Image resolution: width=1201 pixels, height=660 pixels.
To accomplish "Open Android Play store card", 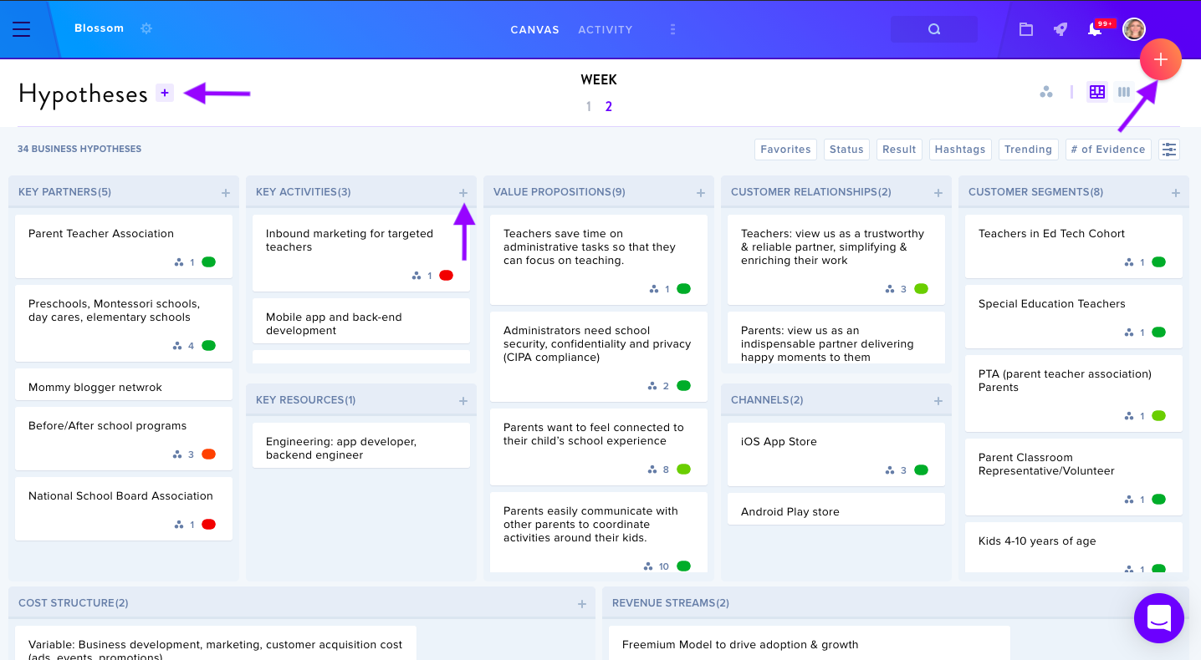I will coord(836,509).
